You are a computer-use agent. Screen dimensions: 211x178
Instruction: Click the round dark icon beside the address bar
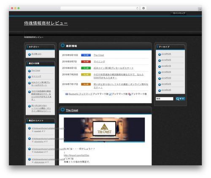[143, 8]
